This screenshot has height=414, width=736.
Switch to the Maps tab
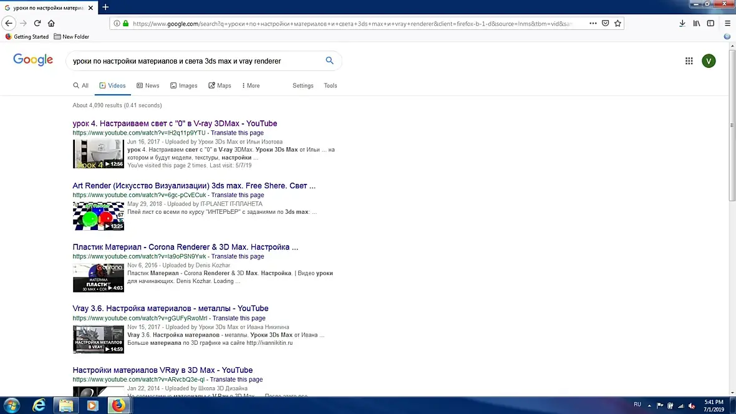[x=220, y=85]
